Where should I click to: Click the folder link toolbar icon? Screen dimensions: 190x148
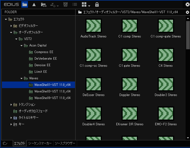(44, 5)
